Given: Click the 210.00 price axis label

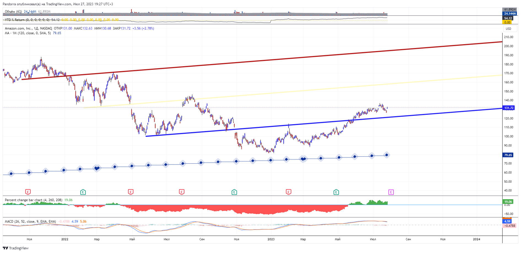Looking at the screenshot, I should [x=509, y=37].
